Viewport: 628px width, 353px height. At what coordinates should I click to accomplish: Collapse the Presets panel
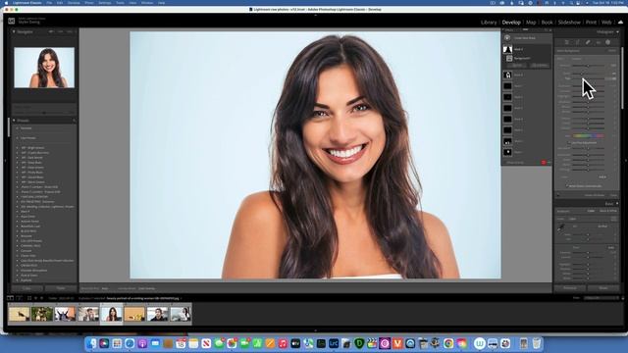pos(14,121)
